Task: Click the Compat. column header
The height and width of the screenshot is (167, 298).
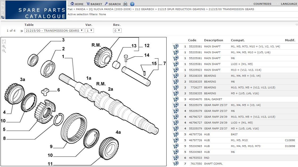Action: tap(238, 40)
